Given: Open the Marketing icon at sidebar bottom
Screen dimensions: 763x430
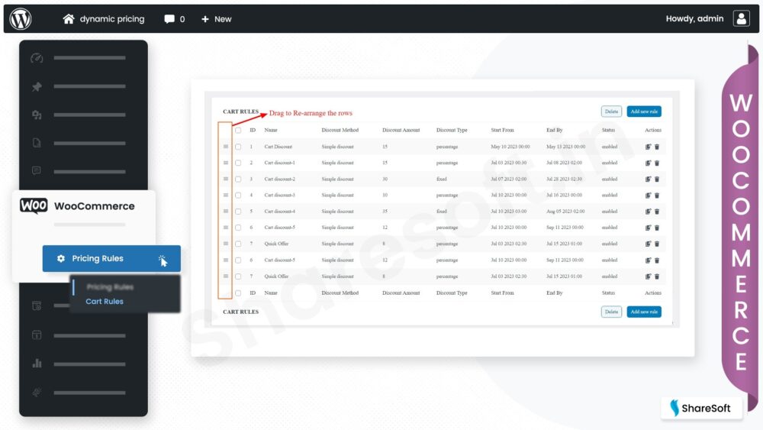Looking at the screenshot, I should [37, 392].
